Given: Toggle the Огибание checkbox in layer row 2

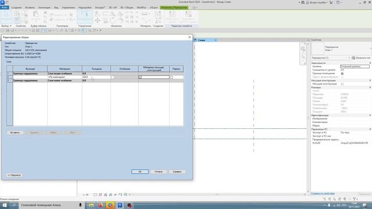Looking at the screenshot, I should click(113, 77).
